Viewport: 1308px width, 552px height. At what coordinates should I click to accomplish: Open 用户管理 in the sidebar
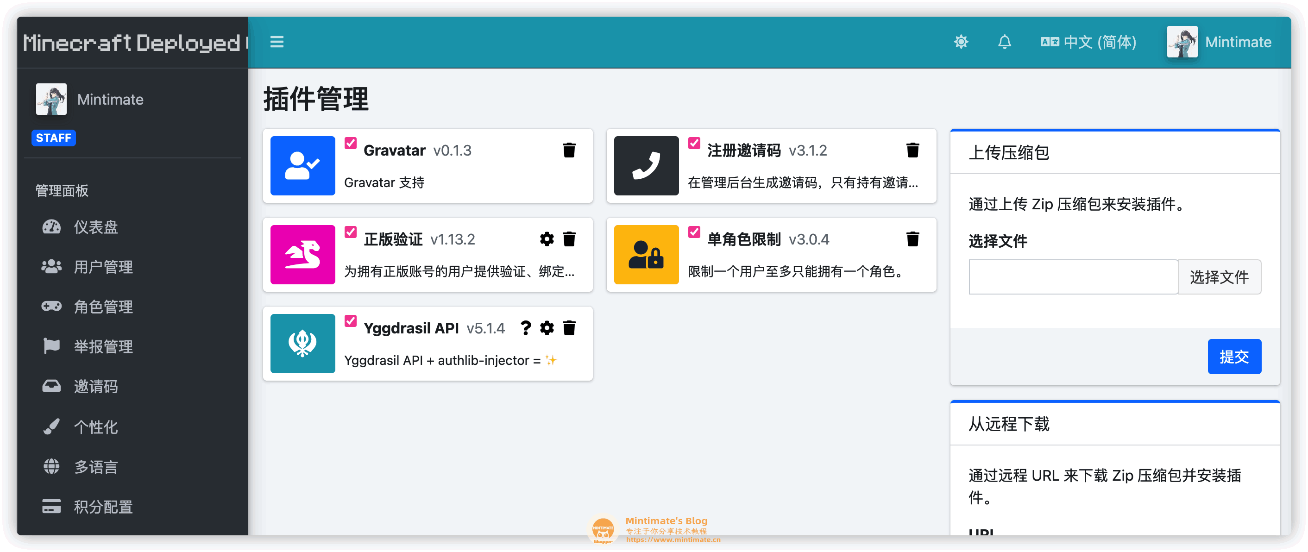132,267
